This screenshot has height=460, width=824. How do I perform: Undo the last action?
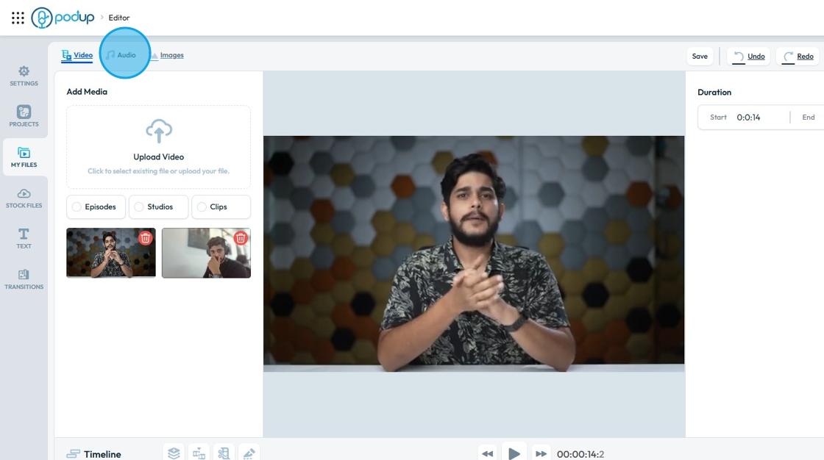749,56
